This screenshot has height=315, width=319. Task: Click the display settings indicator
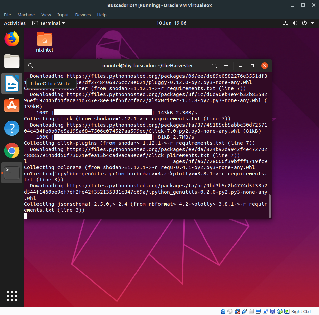point(259,311)
